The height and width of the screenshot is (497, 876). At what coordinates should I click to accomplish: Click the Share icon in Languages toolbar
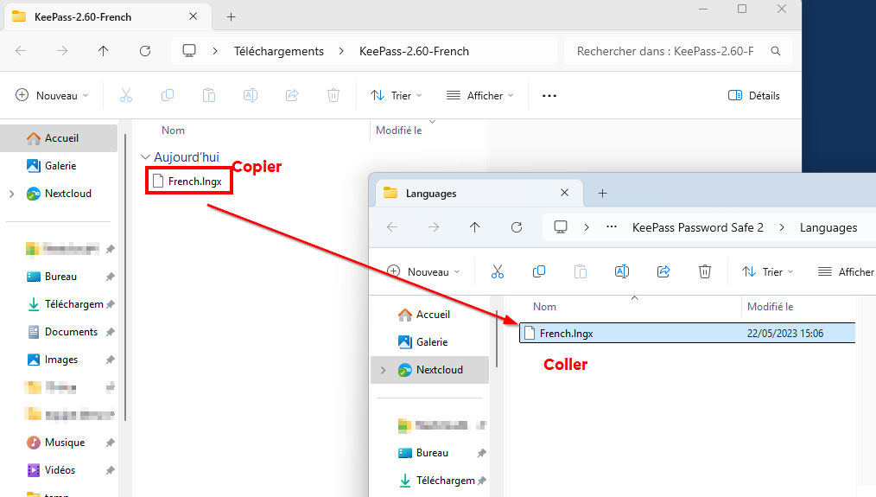click(663, 271)
